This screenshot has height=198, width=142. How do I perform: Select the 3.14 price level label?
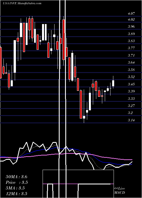(131, 120)
